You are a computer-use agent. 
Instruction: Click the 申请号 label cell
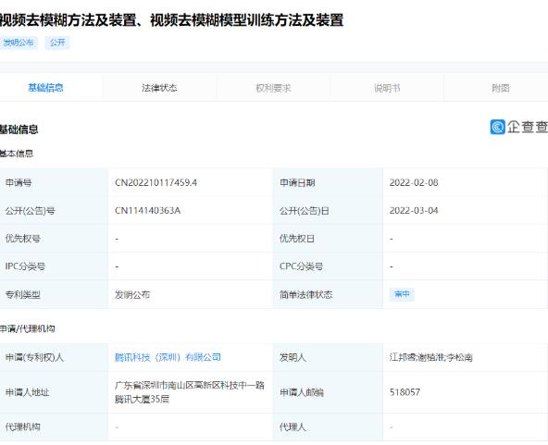[x=54, y=182]
